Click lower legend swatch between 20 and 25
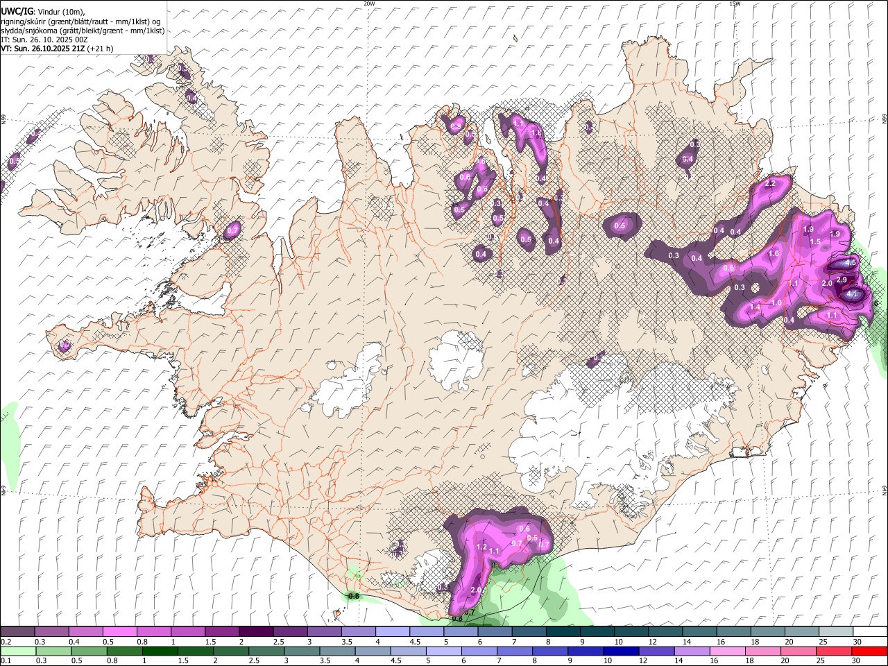 (x=800, y=651)
